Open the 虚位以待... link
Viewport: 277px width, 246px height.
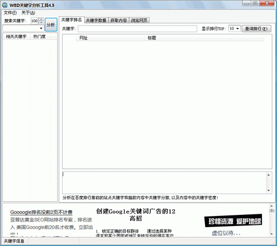[x=226, y=233]
